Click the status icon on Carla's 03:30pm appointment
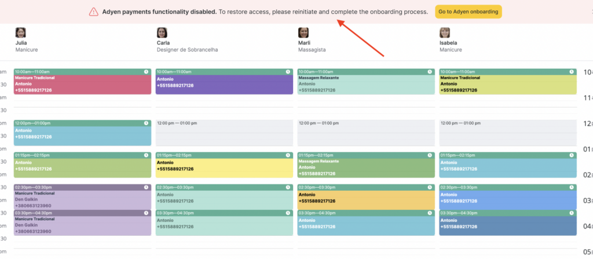The height and width of the screenshot is (259, 593). pyautogui.click(x=288, y=213)
